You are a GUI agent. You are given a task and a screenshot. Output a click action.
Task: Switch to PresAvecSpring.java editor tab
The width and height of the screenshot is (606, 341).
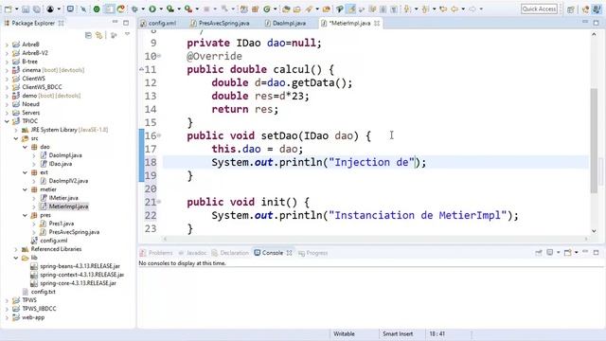click(x=221, y=23)
